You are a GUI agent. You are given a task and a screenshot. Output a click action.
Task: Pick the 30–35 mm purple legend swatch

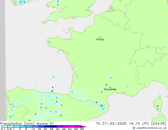click(60, 127)
